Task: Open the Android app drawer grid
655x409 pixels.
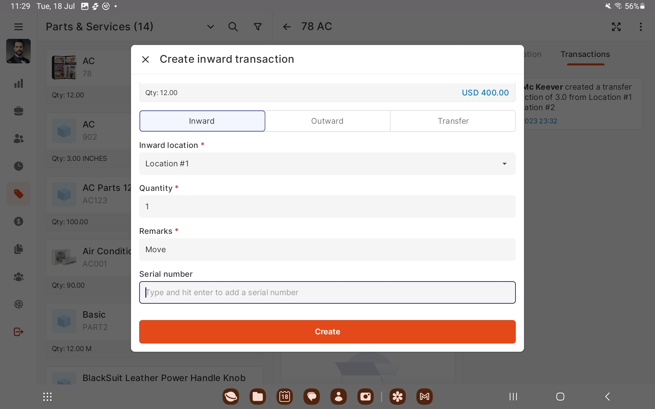Action: pos(47,396)
